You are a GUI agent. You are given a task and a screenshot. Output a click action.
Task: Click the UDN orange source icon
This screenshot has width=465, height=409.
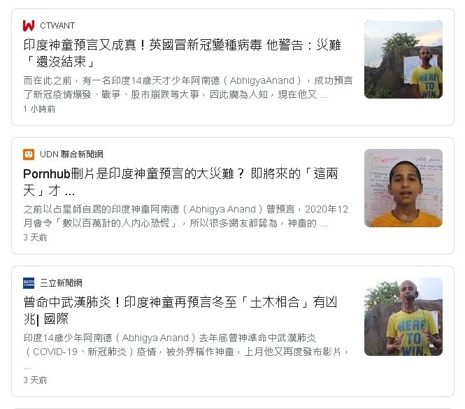point(29,155)
